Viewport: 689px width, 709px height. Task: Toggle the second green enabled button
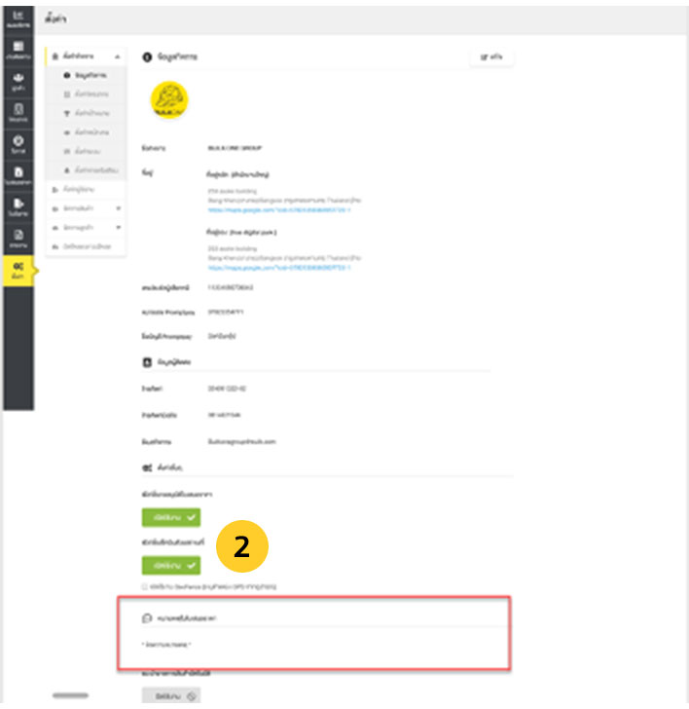point(170,565)
